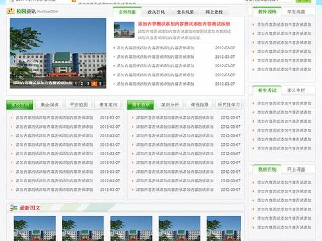The width and height of the screenshot is (322, 241).
Task: Open the first link under 视频在线
Action: coord(284,182)
